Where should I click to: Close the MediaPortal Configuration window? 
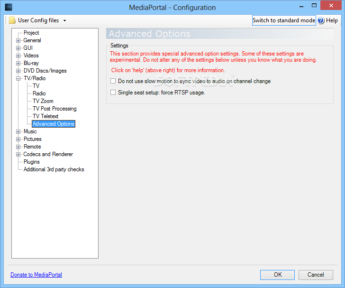click(331, 6)
